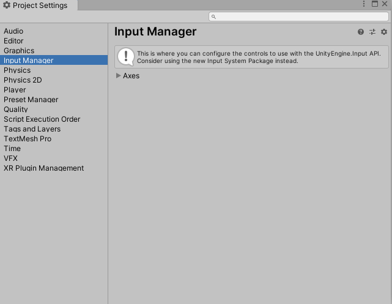Click the Project Settings gear tab icon

click(x=7, y=6)
